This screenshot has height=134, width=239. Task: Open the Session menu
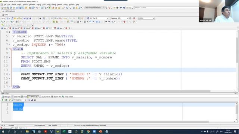(25, 4)
